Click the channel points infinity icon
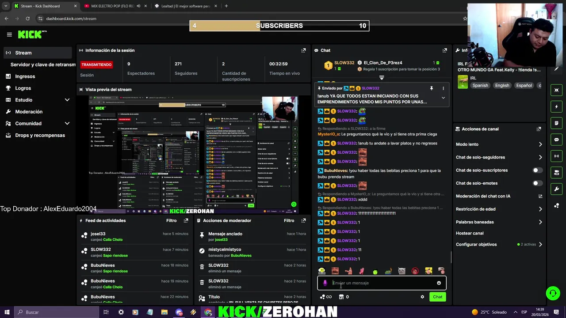This screenshot has width=566, height=318. tap(326, 297)
